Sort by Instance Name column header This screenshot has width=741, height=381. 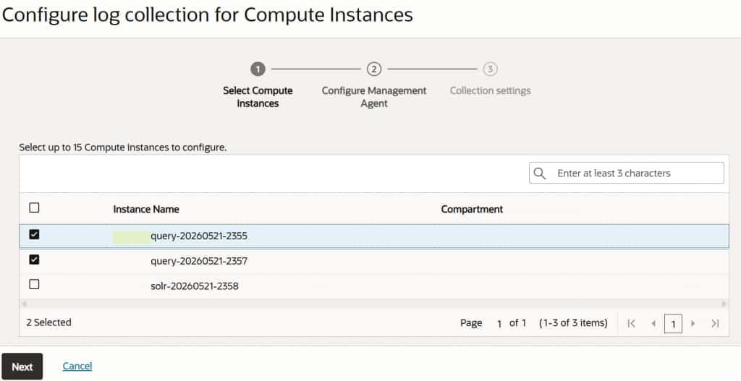[x=146, y=209]
